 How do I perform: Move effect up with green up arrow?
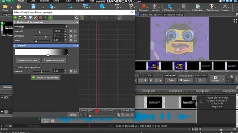51,18
